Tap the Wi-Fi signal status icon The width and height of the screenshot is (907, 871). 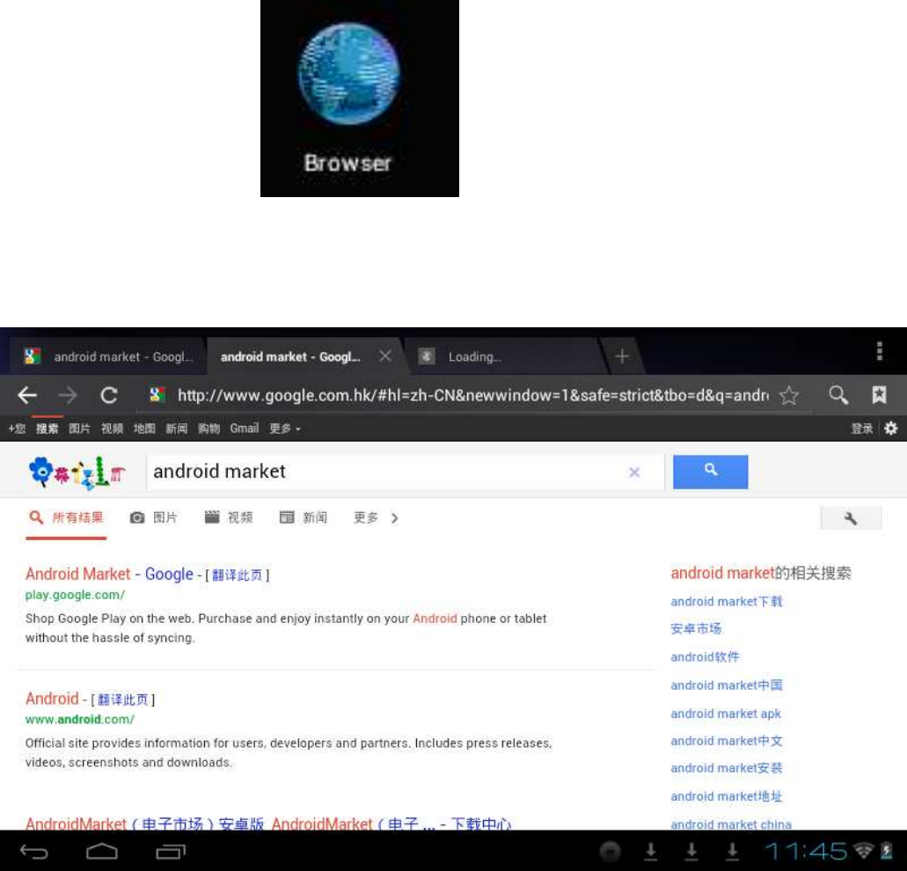pyautogui.click(x=864, y=851)
